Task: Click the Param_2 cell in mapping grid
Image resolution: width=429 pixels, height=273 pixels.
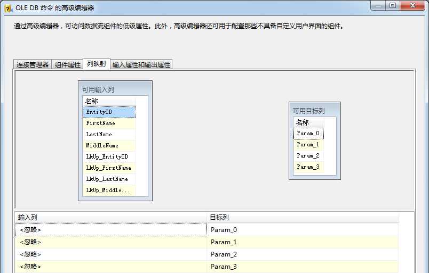Action: tap(303, 254)
